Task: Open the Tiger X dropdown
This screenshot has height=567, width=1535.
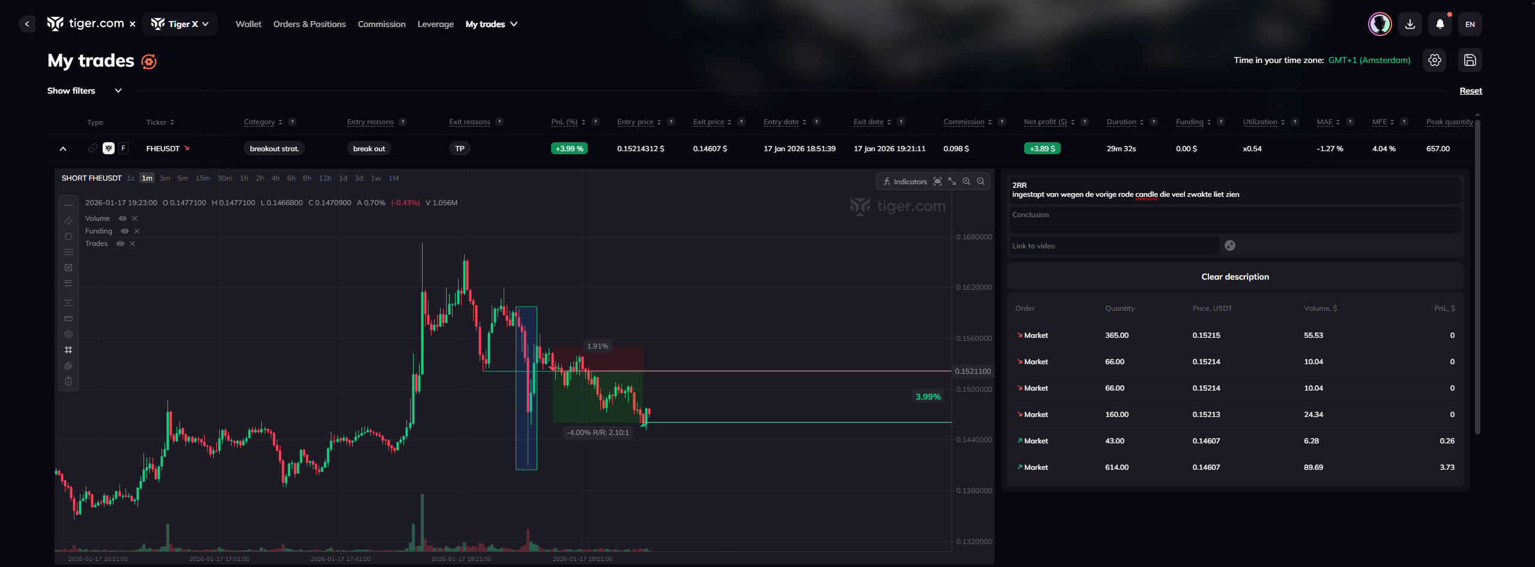Action: click(x=179, y=24)
